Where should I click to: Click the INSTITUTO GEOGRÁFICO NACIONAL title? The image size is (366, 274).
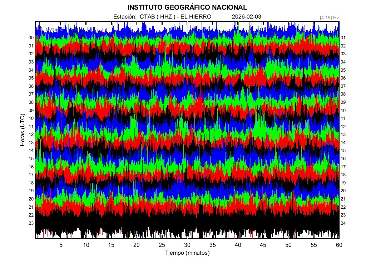click(187, 7)
